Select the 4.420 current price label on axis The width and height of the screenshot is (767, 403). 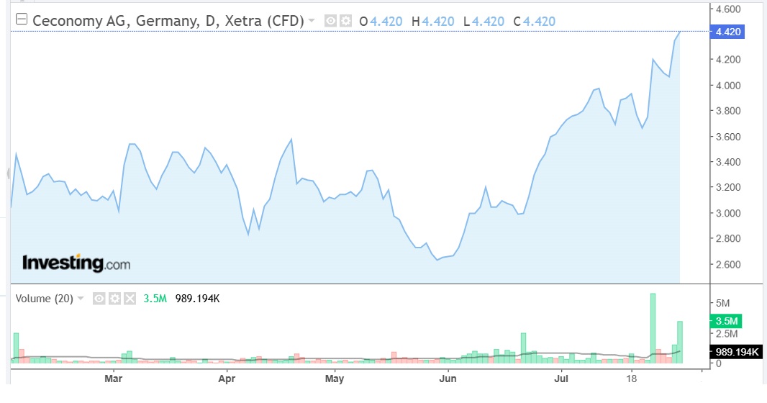coord(727,32)
